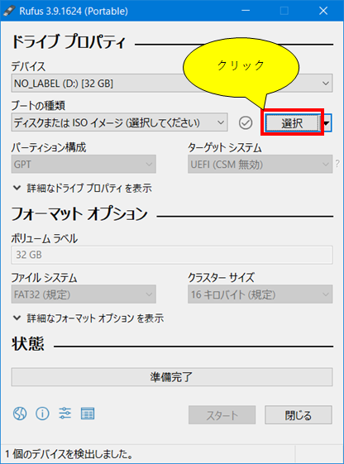Open the ブートの種類 dropdown
Image resolution: width=344 pixels, height=464 pixels.
pyautogui.click(x=120, y=122)
